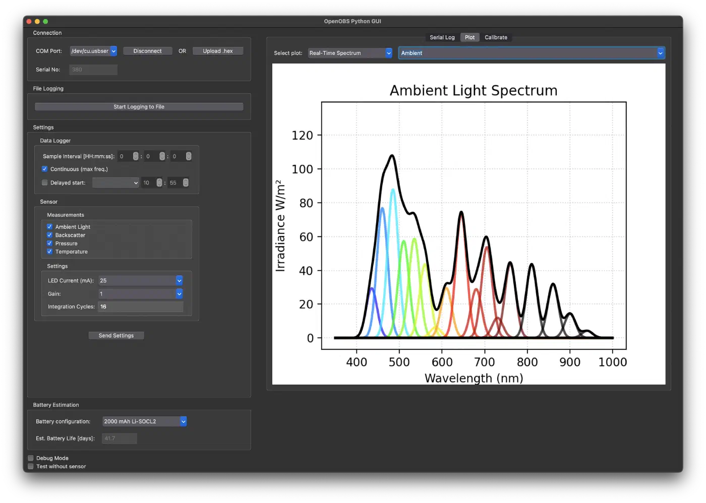
Task: Open the Delayed start date dropdown
Action: click(x=115, y=182)
